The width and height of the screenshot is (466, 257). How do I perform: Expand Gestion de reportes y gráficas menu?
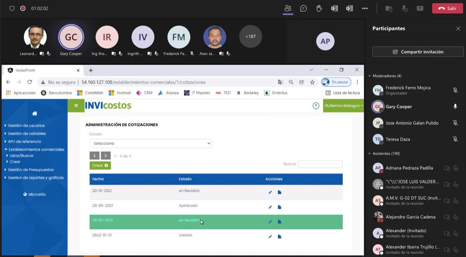point(36,178)
